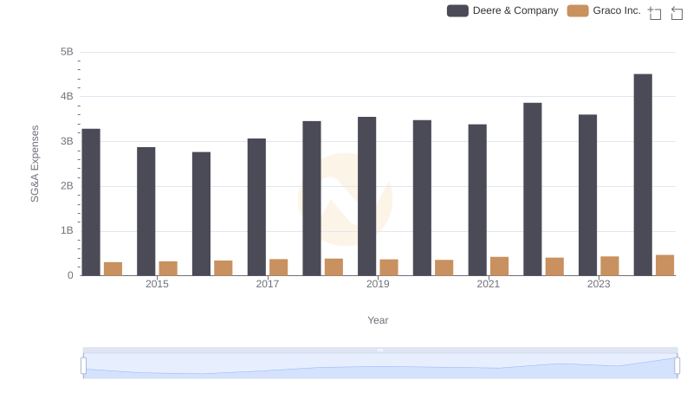Click the Deere bar for 2017
The width and height of the screenshot is (693, 399).
coord(256,207)
